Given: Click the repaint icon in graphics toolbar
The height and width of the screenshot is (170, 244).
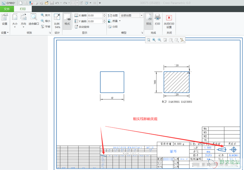Looking at the screenshot, I should coord(165,40).
